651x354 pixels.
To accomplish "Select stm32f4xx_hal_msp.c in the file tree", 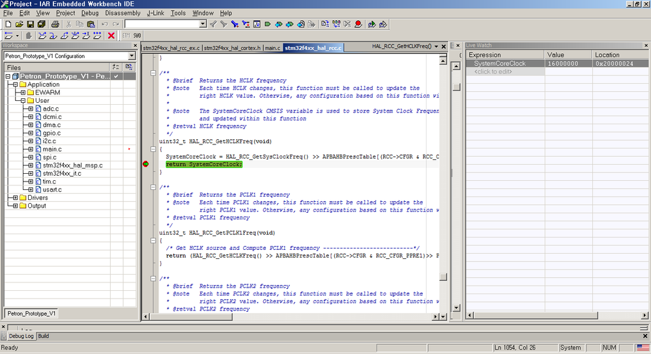I will (72, 165).
